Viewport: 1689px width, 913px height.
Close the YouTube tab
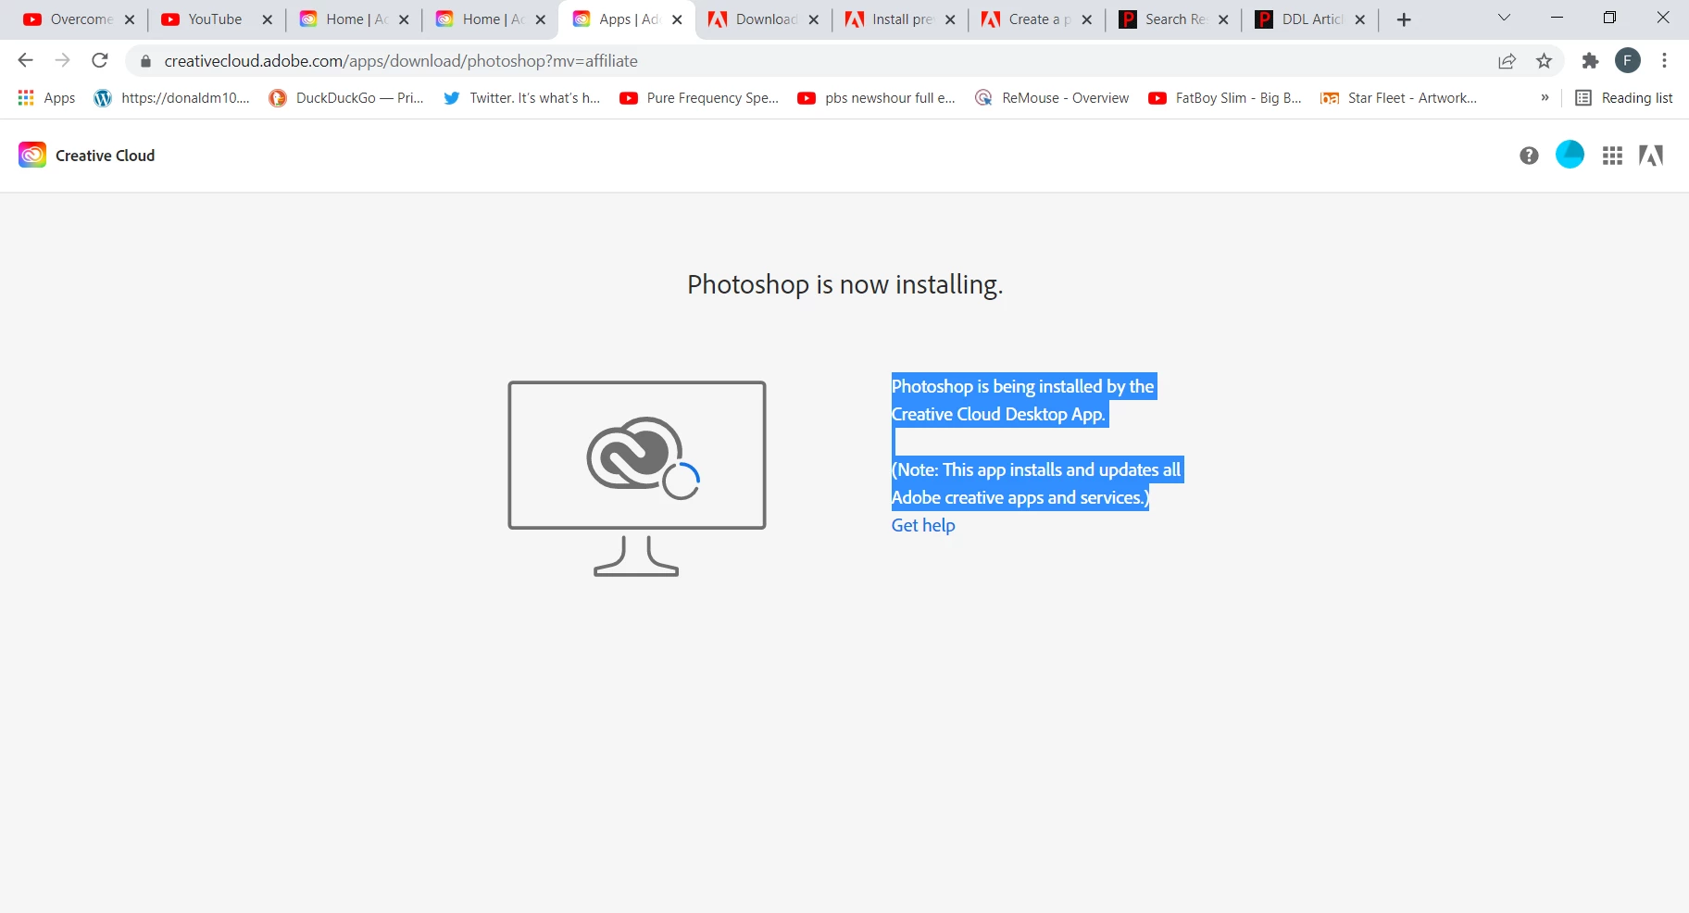(x=268, y=19)
